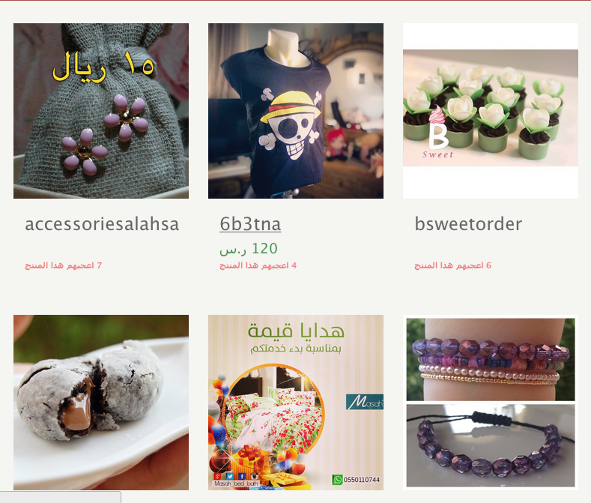Click the Facebook icon in Masah ad

242,476
